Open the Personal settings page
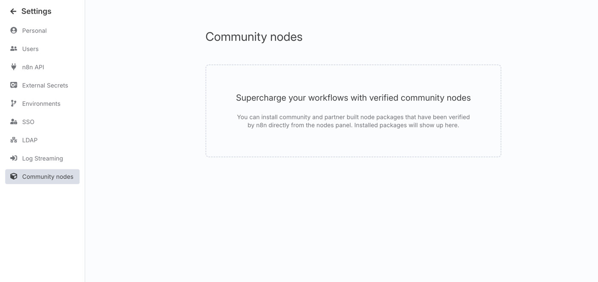Screen dimensions: 598x282 click(43, 31)
